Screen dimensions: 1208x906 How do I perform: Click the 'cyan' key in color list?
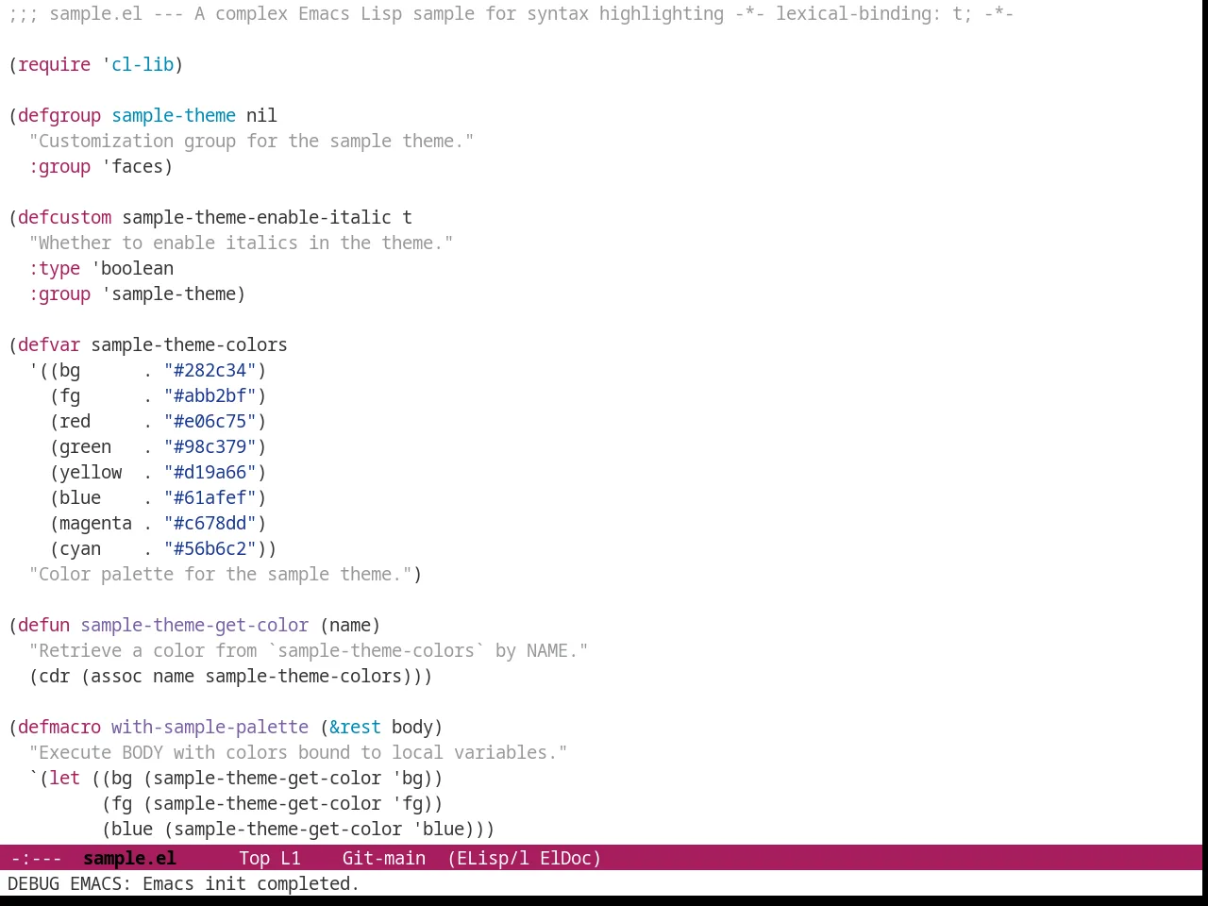[x=80, y=548]
